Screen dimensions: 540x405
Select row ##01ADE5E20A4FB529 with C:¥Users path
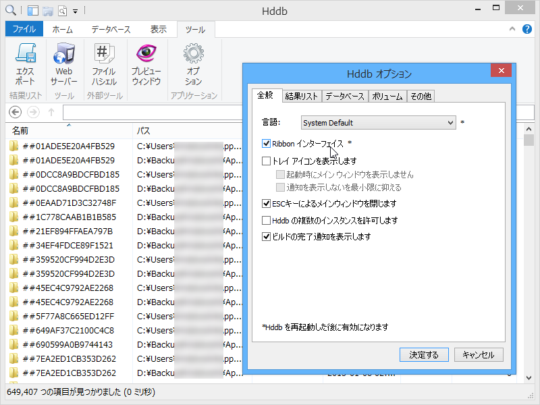(124, 146)
